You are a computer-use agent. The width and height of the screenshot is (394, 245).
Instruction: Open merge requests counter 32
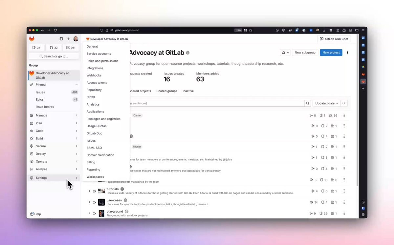coord(54,48)
